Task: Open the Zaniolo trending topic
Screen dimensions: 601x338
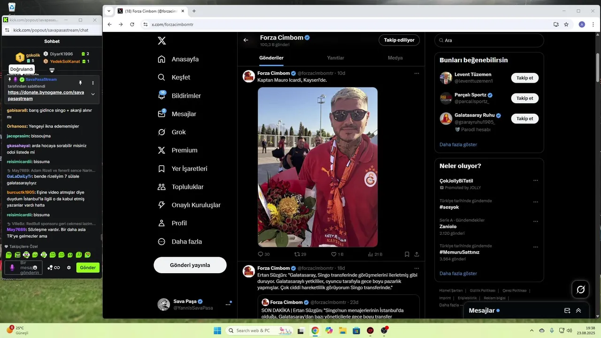Action: point(448,227)
